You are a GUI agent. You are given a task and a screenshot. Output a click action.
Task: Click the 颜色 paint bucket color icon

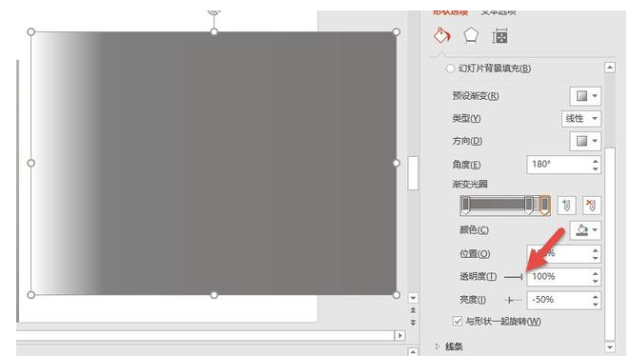tap(581, 230)
